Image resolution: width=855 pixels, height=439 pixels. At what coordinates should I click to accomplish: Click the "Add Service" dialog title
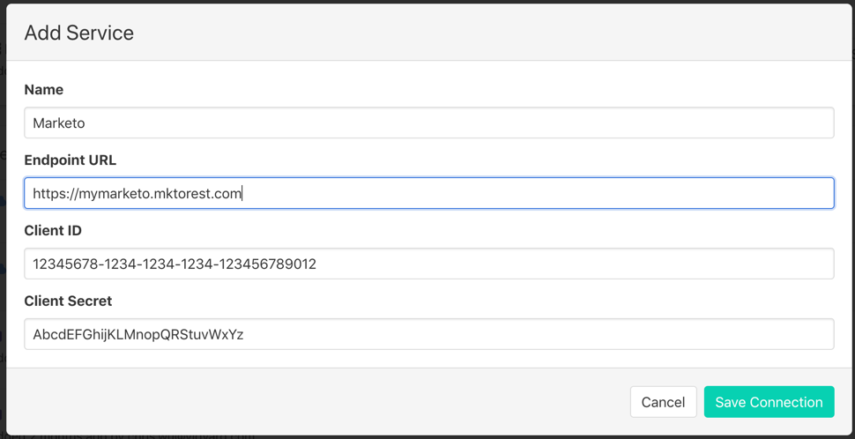[x=79, y=33]
